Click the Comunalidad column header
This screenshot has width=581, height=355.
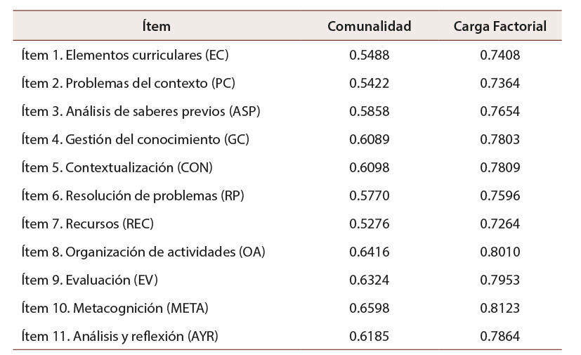coord(370,27)
